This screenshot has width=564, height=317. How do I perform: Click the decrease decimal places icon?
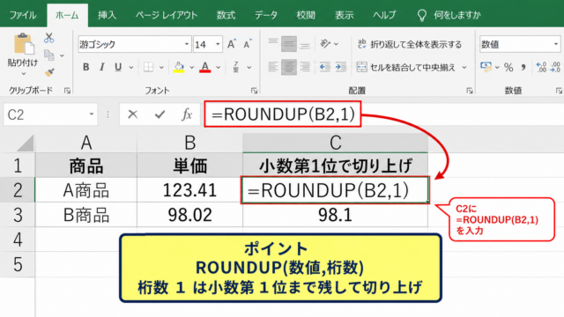coord(555,67)
